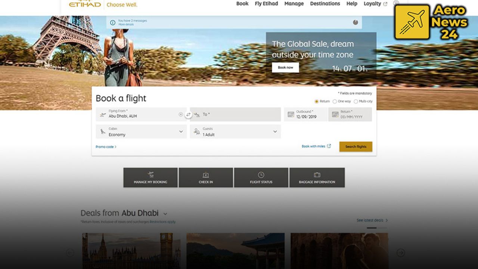Select the One way radio button

pos(335,101)
